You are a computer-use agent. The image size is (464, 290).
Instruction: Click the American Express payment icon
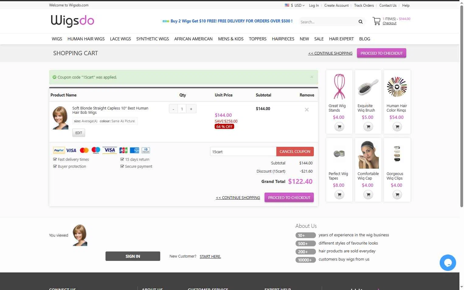[134, 150]
